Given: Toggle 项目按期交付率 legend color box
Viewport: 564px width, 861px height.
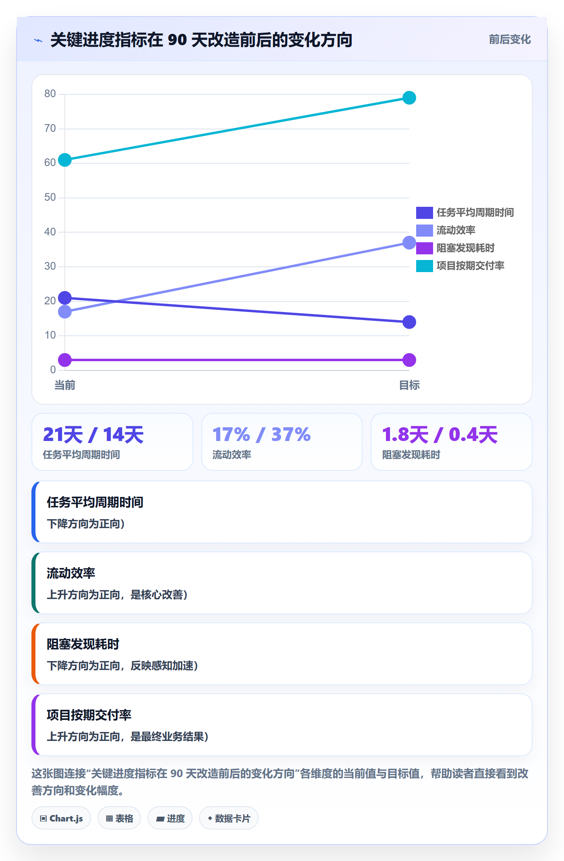Looking at the screenshot, I should pos(424,266).
